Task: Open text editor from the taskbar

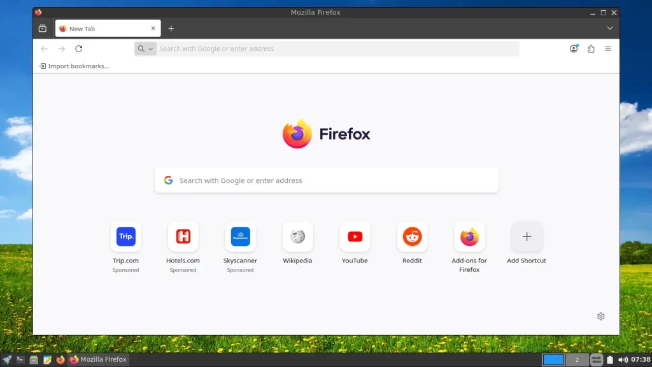Action: point(47,359)
